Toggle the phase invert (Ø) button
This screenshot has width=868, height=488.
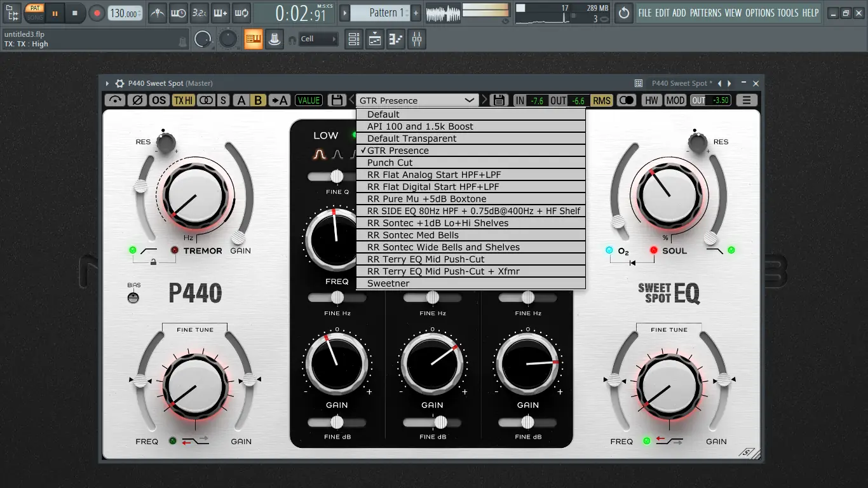click(137, 100)
